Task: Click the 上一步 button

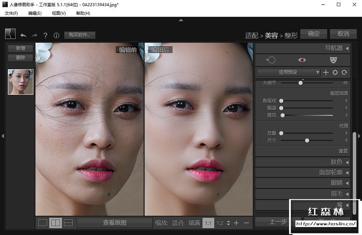Action: [278, 222]
